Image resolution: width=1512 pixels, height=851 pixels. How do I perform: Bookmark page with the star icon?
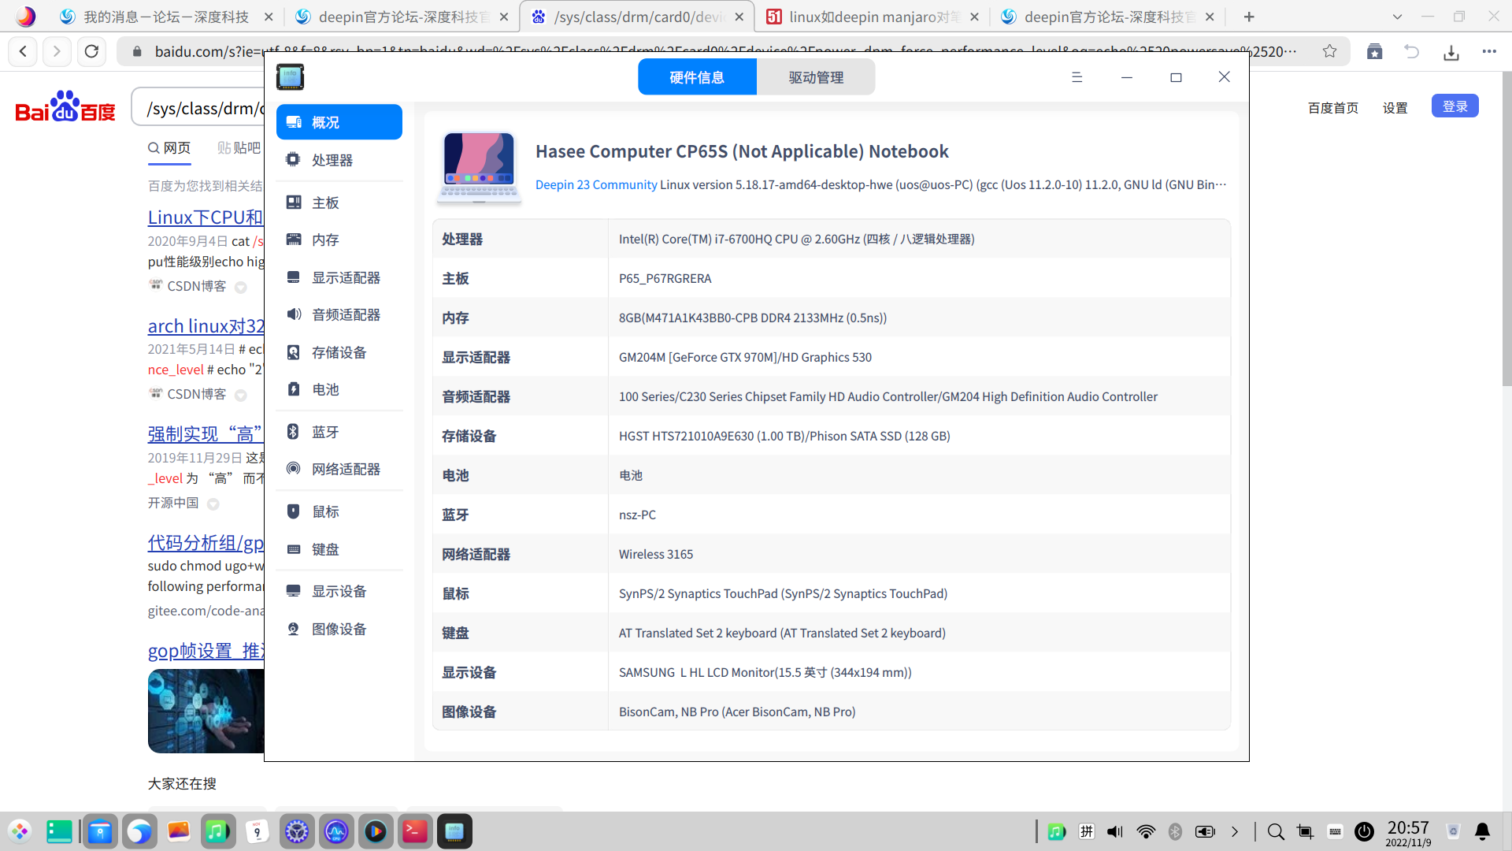(1329, 51)
